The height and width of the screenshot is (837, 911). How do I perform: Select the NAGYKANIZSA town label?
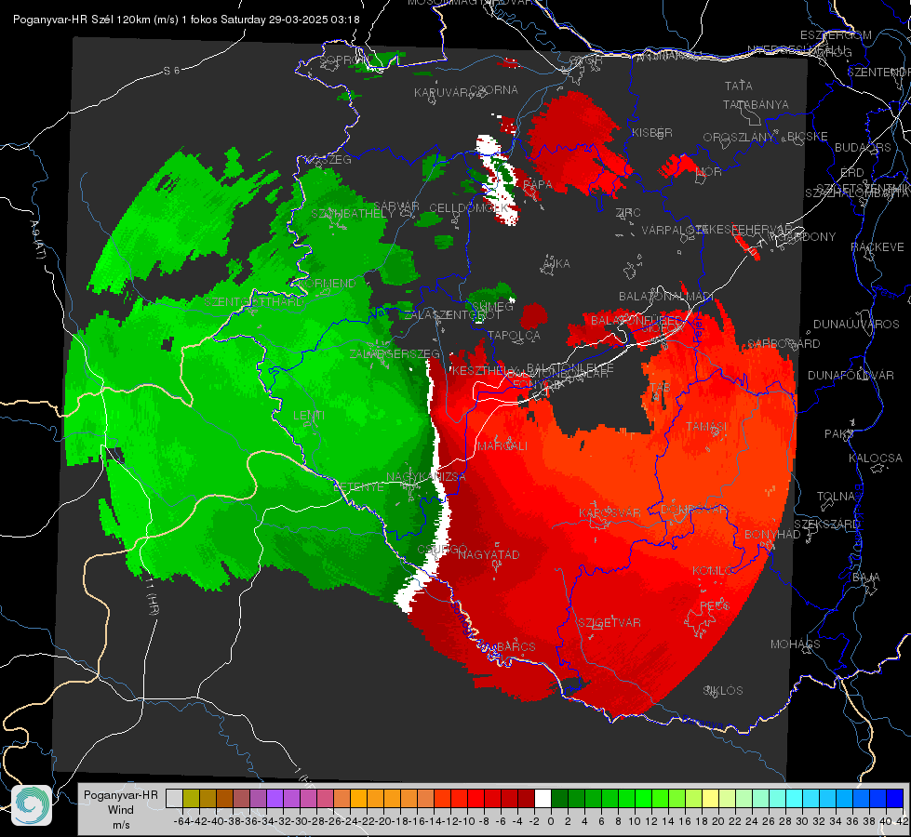click(426, 477)
